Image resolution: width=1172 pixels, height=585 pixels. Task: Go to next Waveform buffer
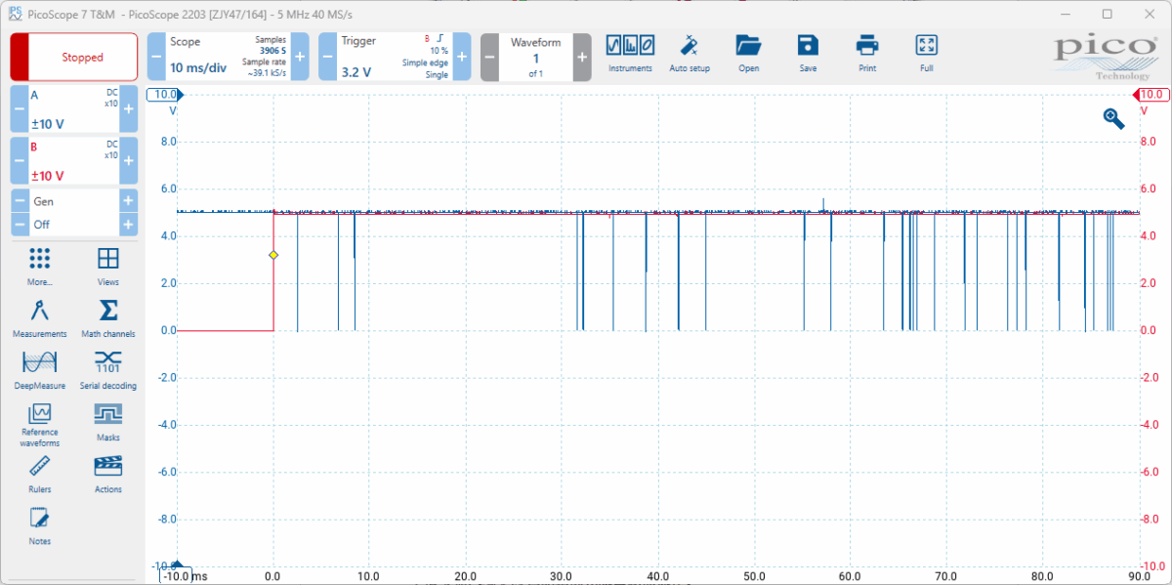582,57
